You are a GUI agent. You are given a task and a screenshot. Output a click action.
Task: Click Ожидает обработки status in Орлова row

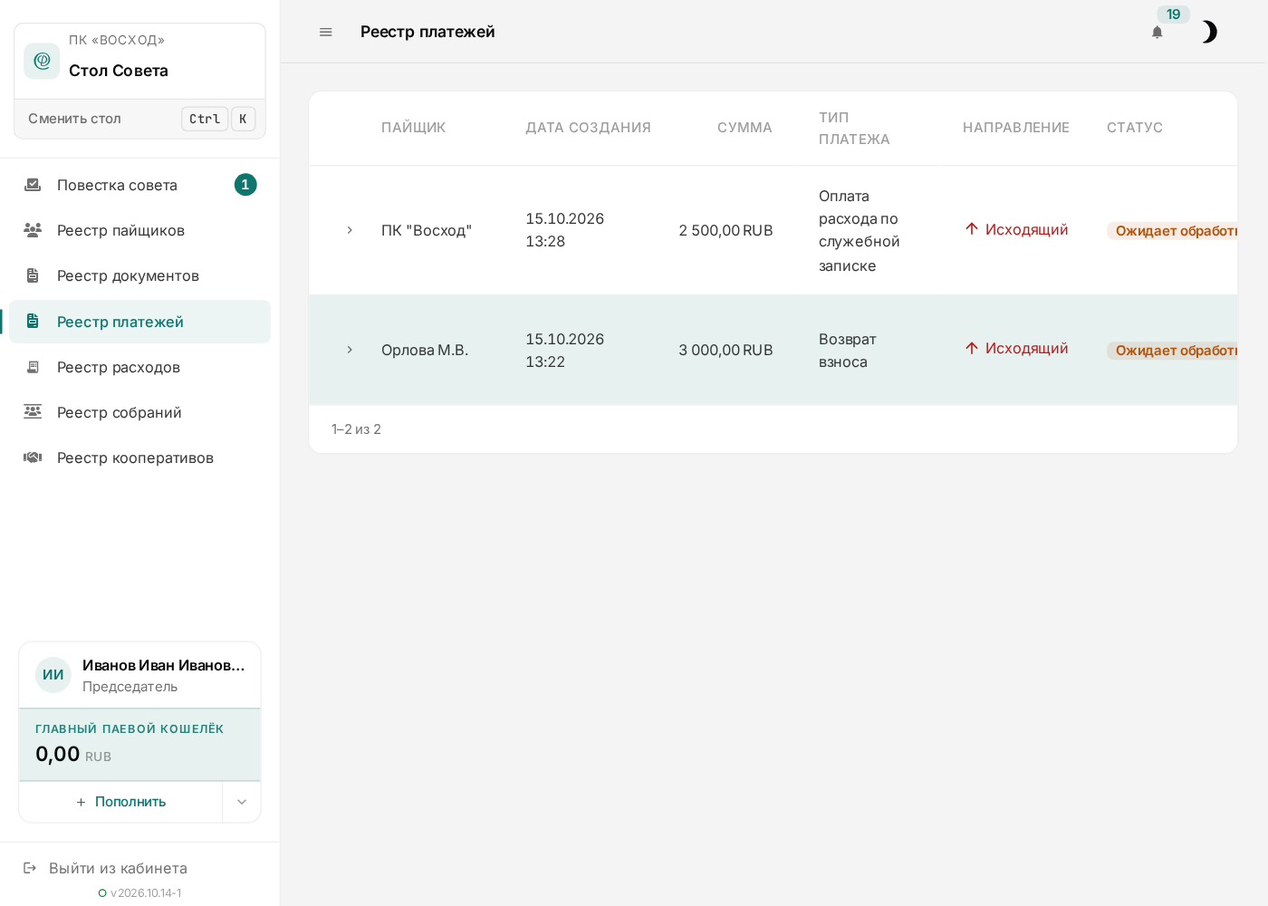[x=1172, y=350]
